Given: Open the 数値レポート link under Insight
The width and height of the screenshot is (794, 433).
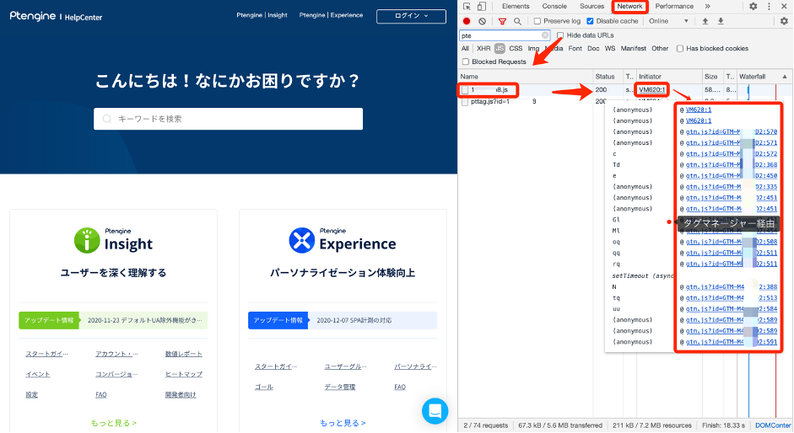Looking at the screenshot, I should click(183, 354).
